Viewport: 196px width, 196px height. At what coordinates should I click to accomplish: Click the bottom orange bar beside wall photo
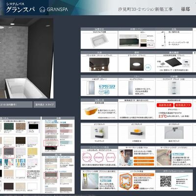(x=144, y=164)
